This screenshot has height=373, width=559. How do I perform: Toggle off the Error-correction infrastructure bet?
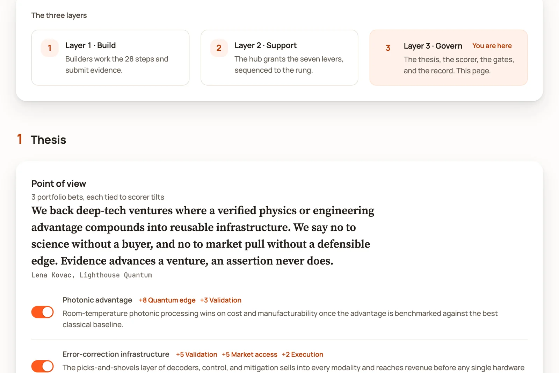[x=43, y=366]
